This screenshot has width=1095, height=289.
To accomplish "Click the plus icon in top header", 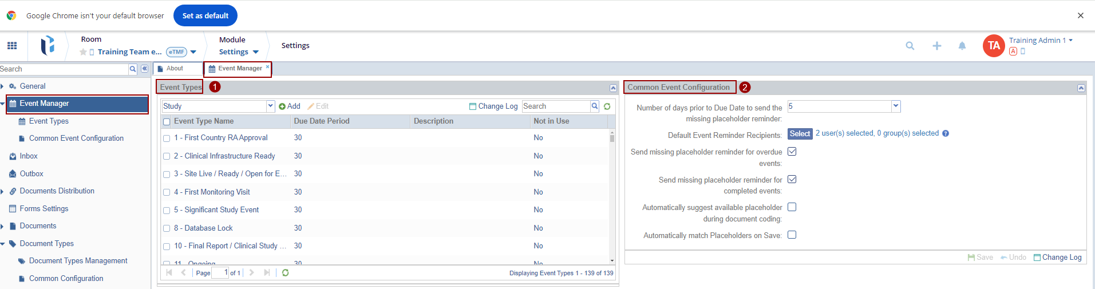I will click(936, 46).
